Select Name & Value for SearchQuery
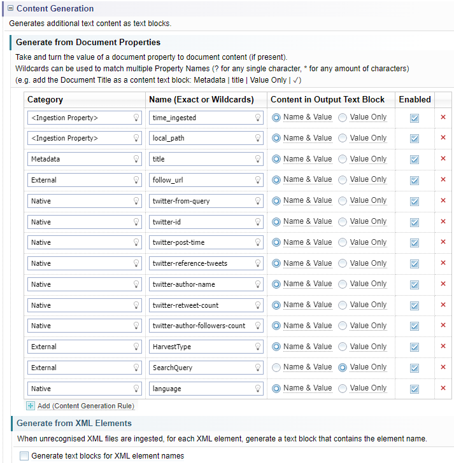Image resolution: width=454 pixels, height=463 pixels. coord(276,367)
